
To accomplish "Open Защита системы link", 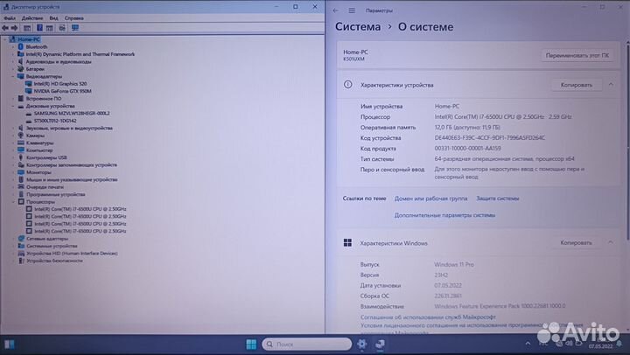I will (x=497, y=198).
